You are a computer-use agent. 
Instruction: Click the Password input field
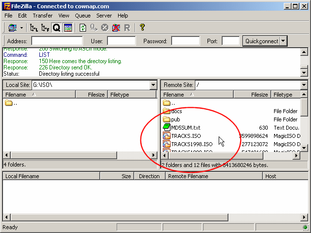click(185, 41)
